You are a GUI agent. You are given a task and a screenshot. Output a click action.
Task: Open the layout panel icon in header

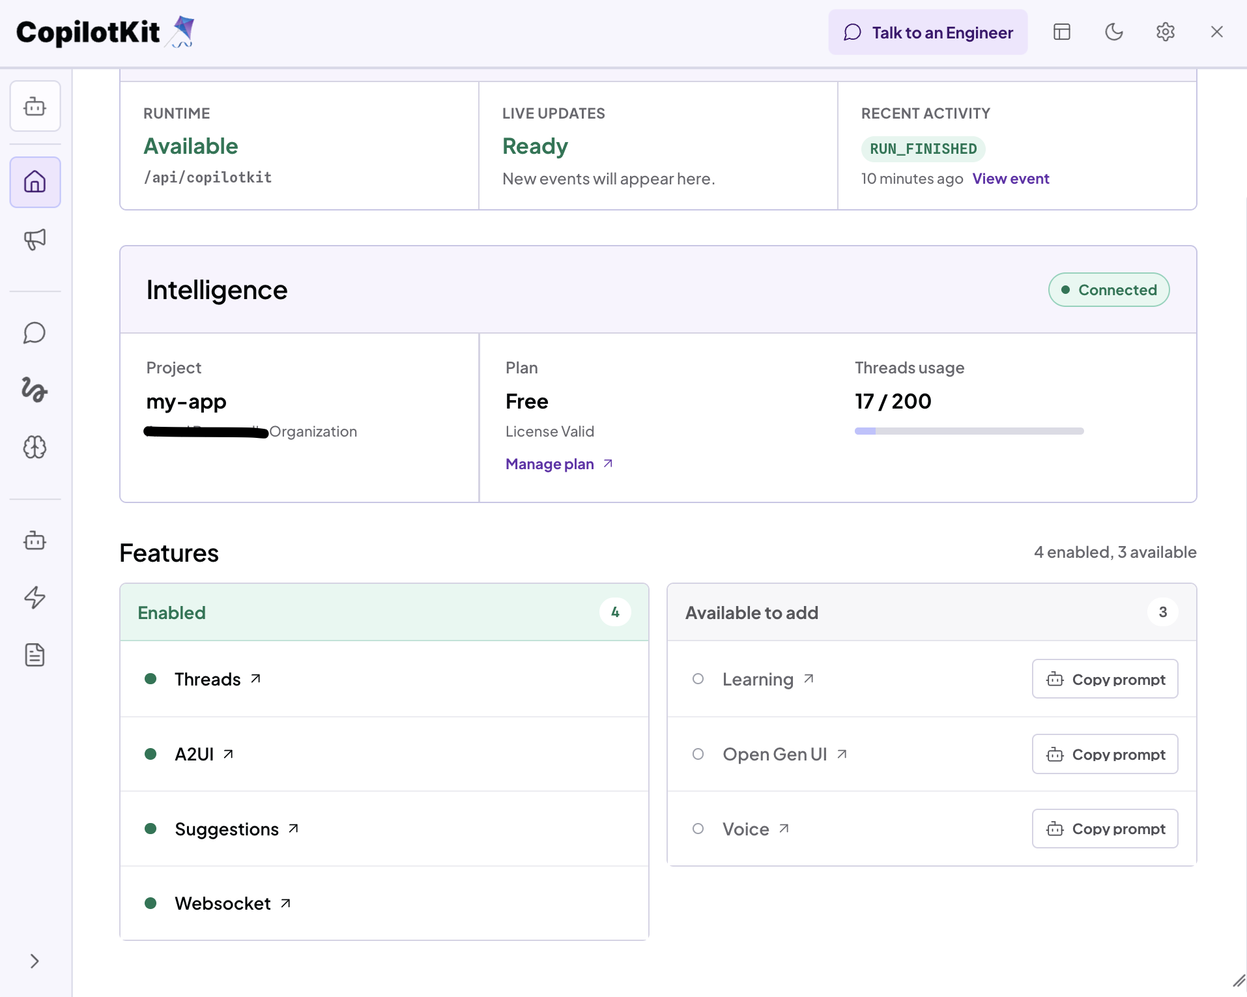coord(1062,32)
